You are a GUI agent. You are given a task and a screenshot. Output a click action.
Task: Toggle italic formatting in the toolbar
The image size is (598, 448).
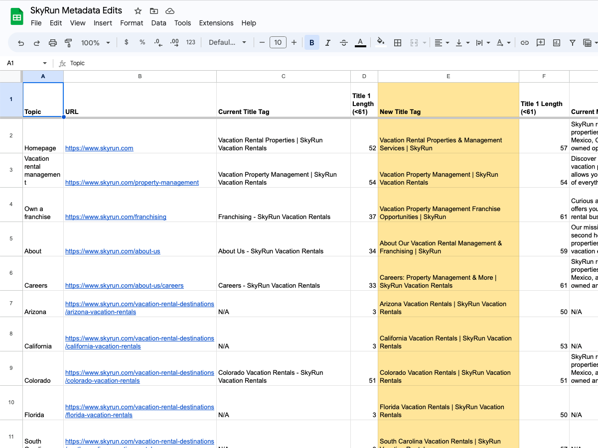(327, 42)
